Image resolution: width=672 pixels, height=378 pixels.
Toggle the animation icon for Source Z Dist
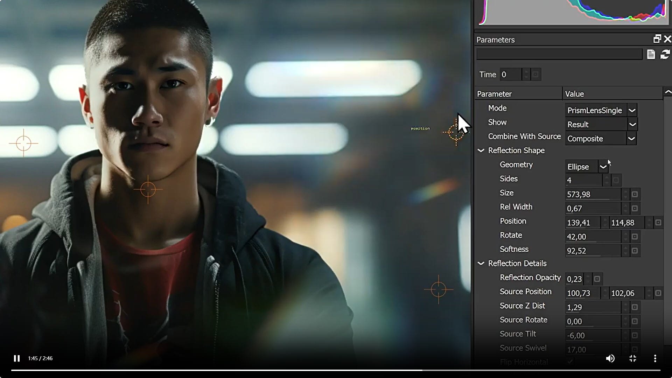635,307
